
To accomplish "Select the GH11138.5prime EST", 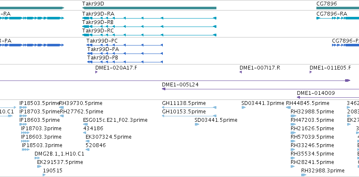I will pos(189,107).
